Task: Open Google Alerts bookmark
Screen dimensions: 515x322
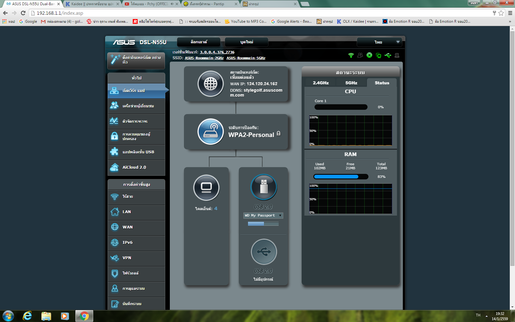Action: tap(291, 21)
